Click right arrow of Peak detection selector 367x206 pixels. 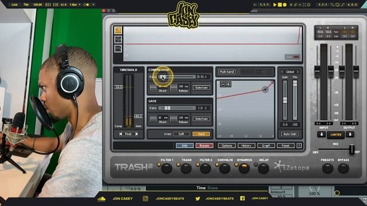(136, 134)
